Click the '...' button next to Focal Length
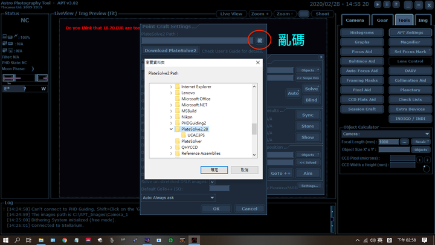This screenshot has width=435, height=245. pyautogui.click(x=404, y=142)
